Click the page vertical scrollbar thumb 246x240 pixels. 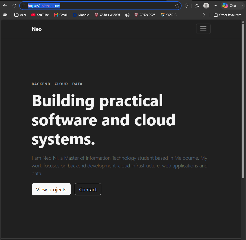click(243, 101)
